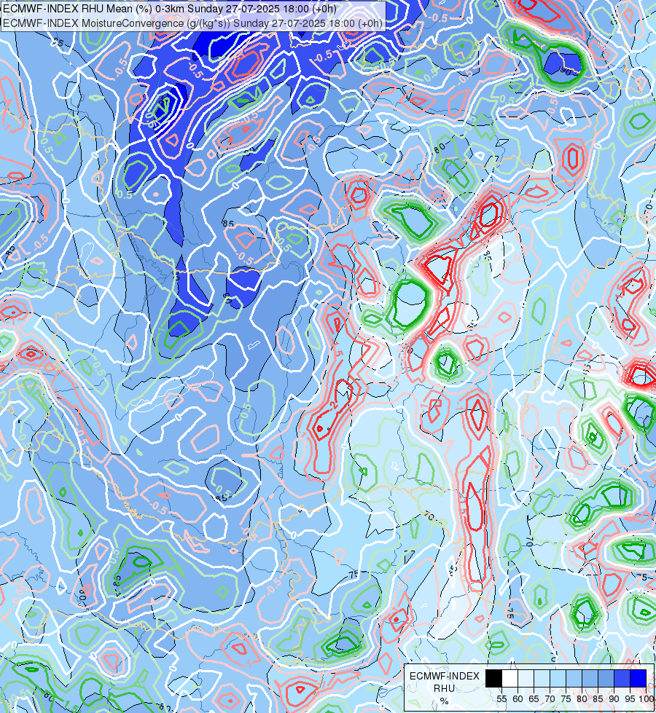
Task: Choose the 90-95% legend color swatch
Action: point(622,679)
